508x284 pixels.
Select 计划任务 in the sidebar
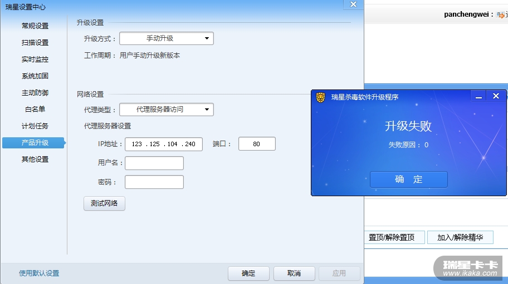35,126
